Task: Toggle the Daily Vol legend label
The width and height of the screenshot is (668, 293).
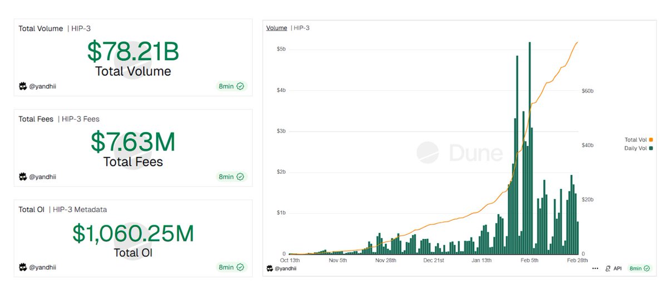Action: coord(635,148)
